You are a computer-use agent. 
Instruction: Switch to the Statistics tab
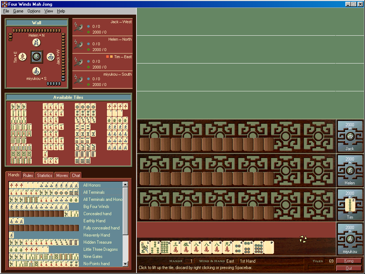click(x=45, y=176)
